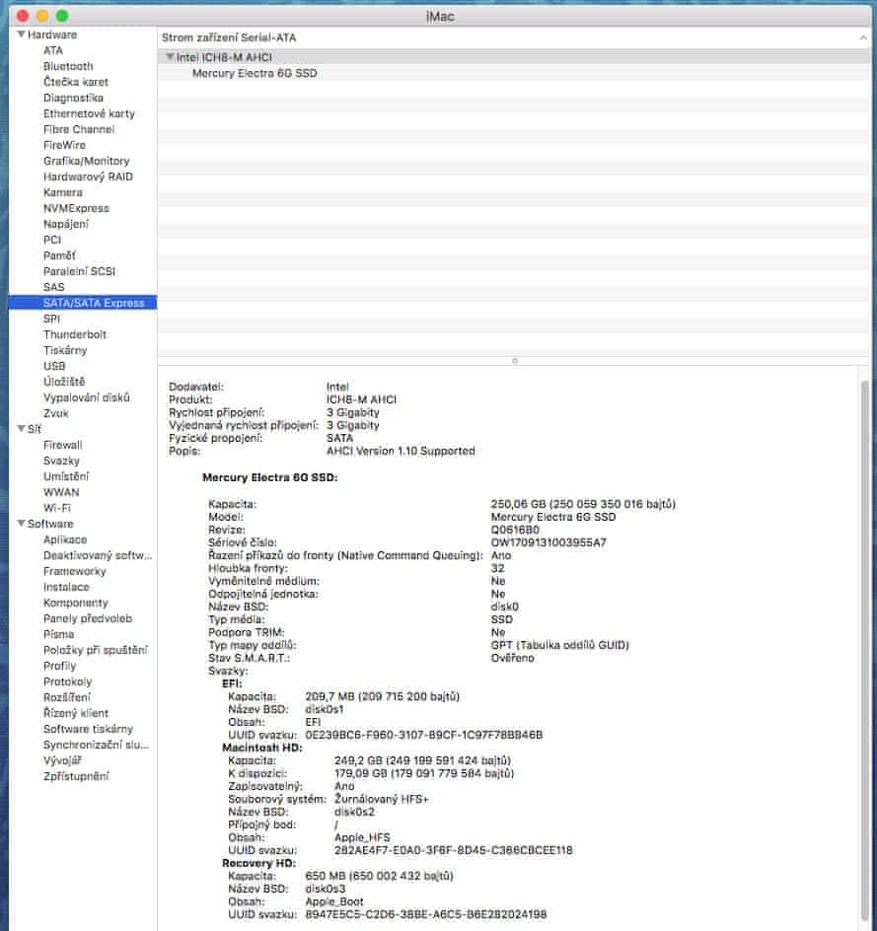Select Grafika/Monitory entry
Viewport: 877px width, 931px height.
86,161
